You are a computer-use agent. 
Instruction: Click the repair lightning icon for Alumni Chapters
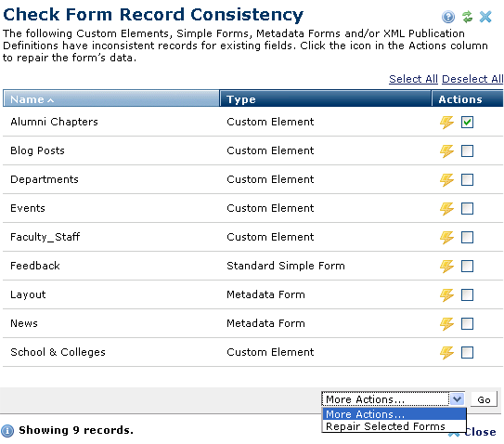[x=446, y=122]
